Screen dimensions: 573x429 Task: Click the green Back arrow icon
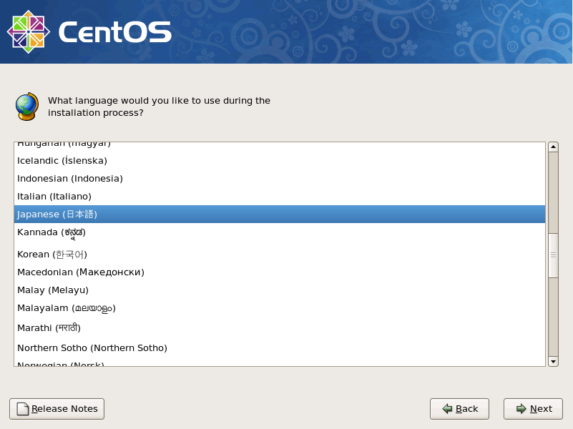coord(447,408)
